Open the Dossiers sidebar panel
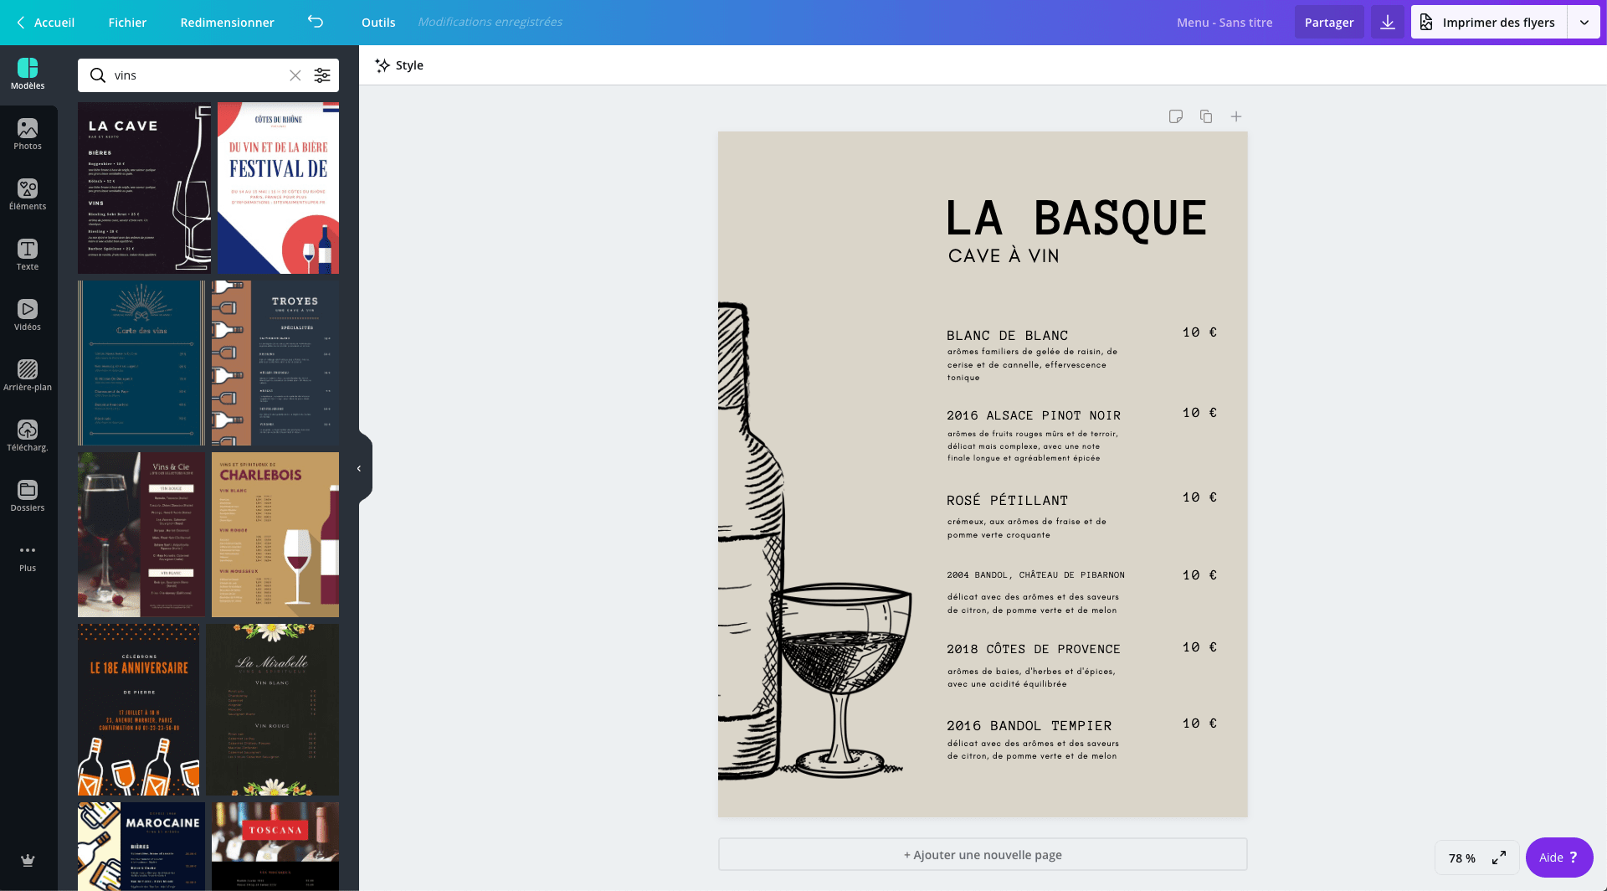The width and height of the screenshot is (1607, 891). 28,496
